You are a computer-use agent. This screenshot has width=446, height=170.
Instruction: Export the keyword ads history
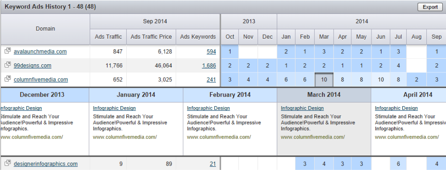tap(430, 7)
